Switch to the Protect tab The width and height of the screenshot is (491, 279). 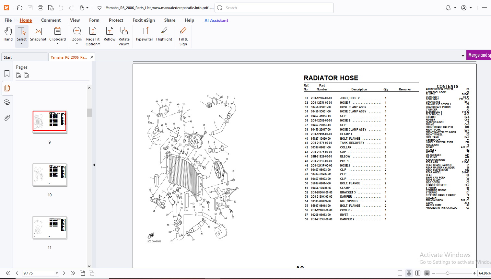coord(116,20)
